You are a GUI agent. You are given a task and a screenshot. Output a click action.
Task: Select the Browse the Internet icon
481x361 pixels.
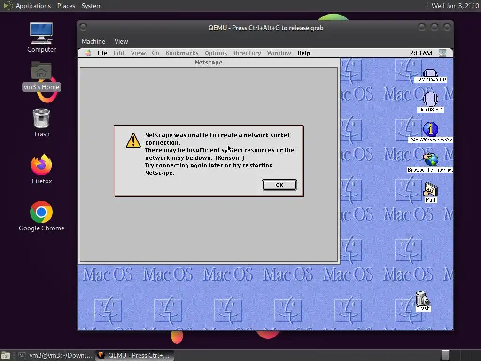click(x=430, y=163)
